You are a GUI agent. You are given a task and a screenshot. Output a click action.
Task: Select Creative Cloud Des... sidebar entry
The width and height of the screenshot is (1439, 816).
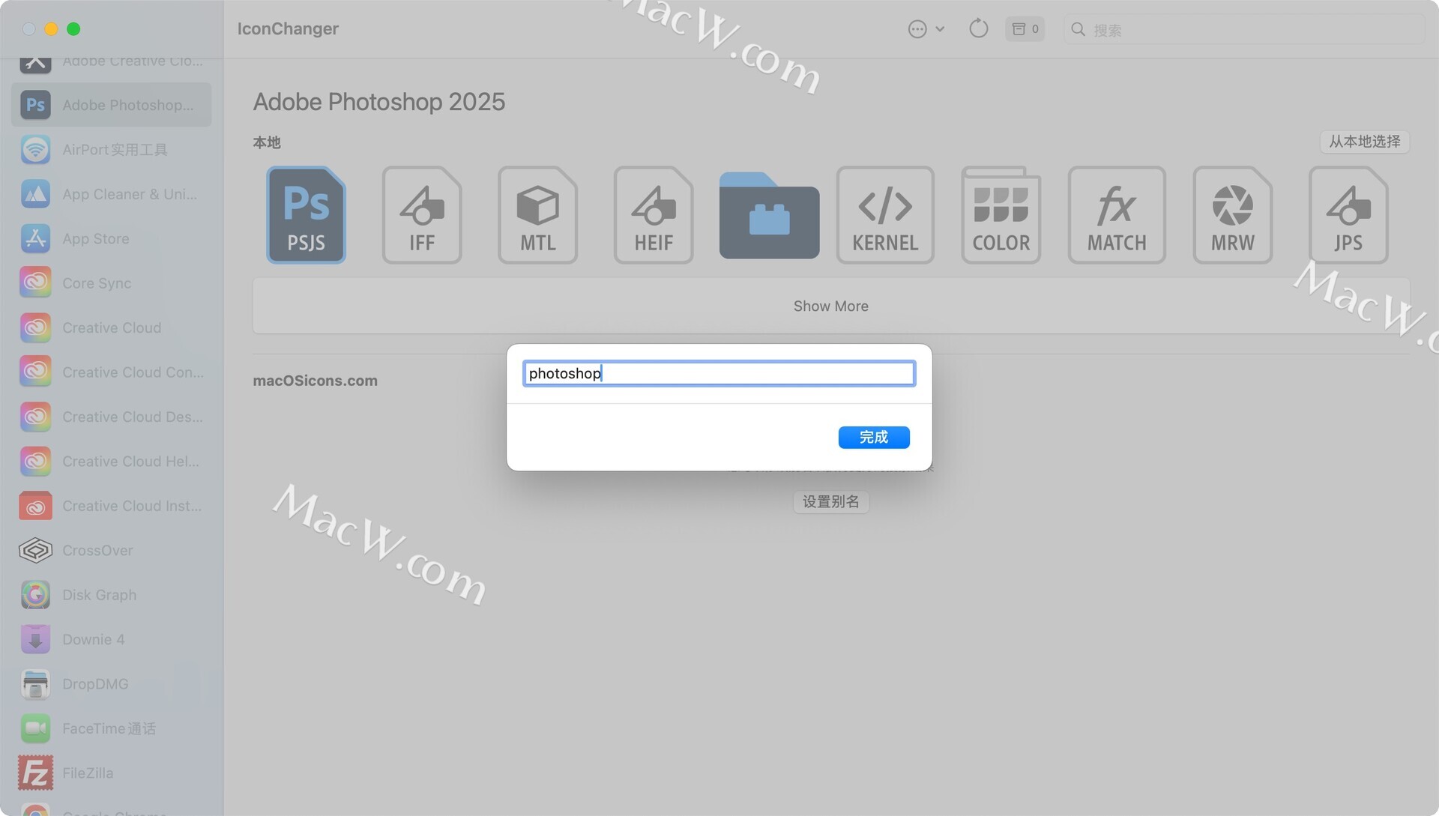tap(111, 417)
